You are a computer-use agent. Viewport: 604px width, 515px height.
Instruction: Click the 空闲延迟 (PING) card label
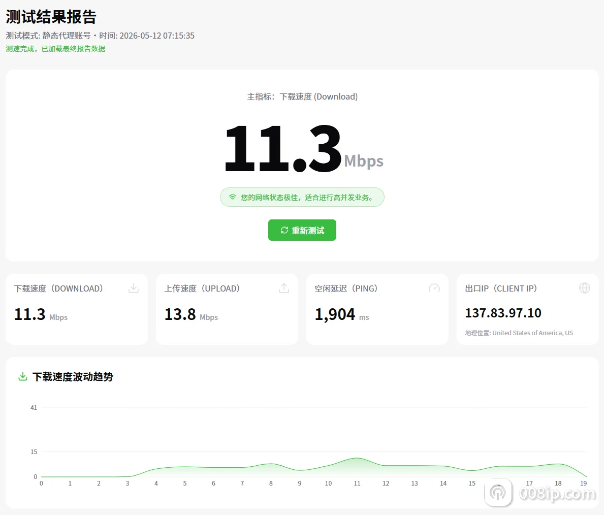[x=346, y=288]
